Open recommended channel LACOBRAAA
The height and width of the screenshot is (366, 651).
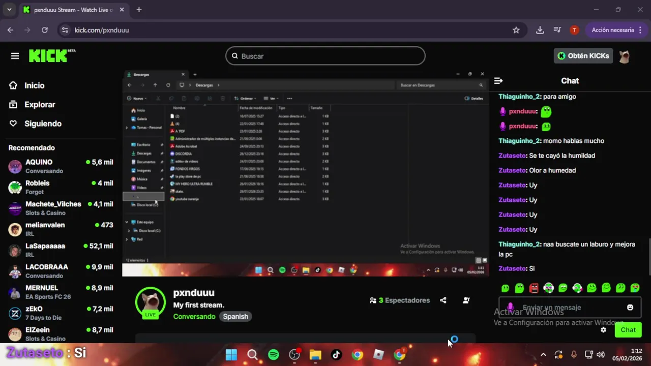coord(61,271)
